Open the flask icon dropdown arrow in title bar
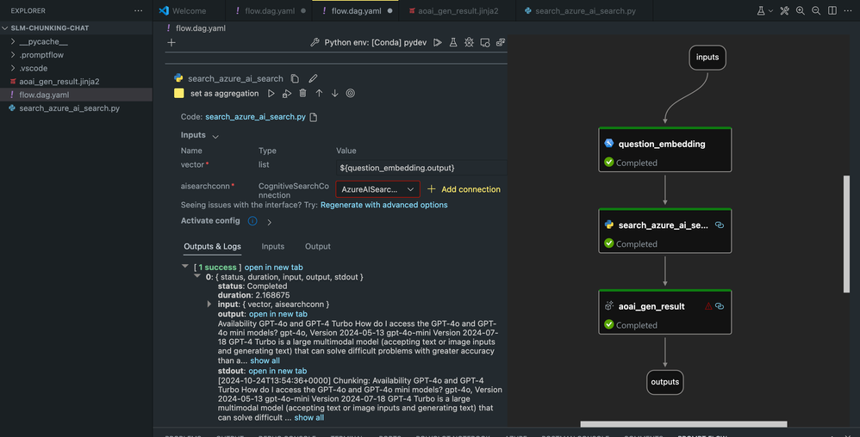This screenshot has width=860, height=437. pyautogui.click(x=770, y=11)
